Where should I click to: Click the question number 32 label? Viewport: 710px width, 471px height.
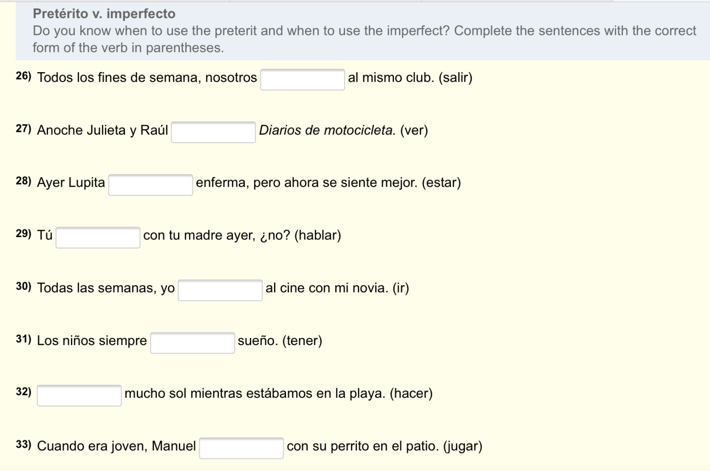[x=23, y=392]
